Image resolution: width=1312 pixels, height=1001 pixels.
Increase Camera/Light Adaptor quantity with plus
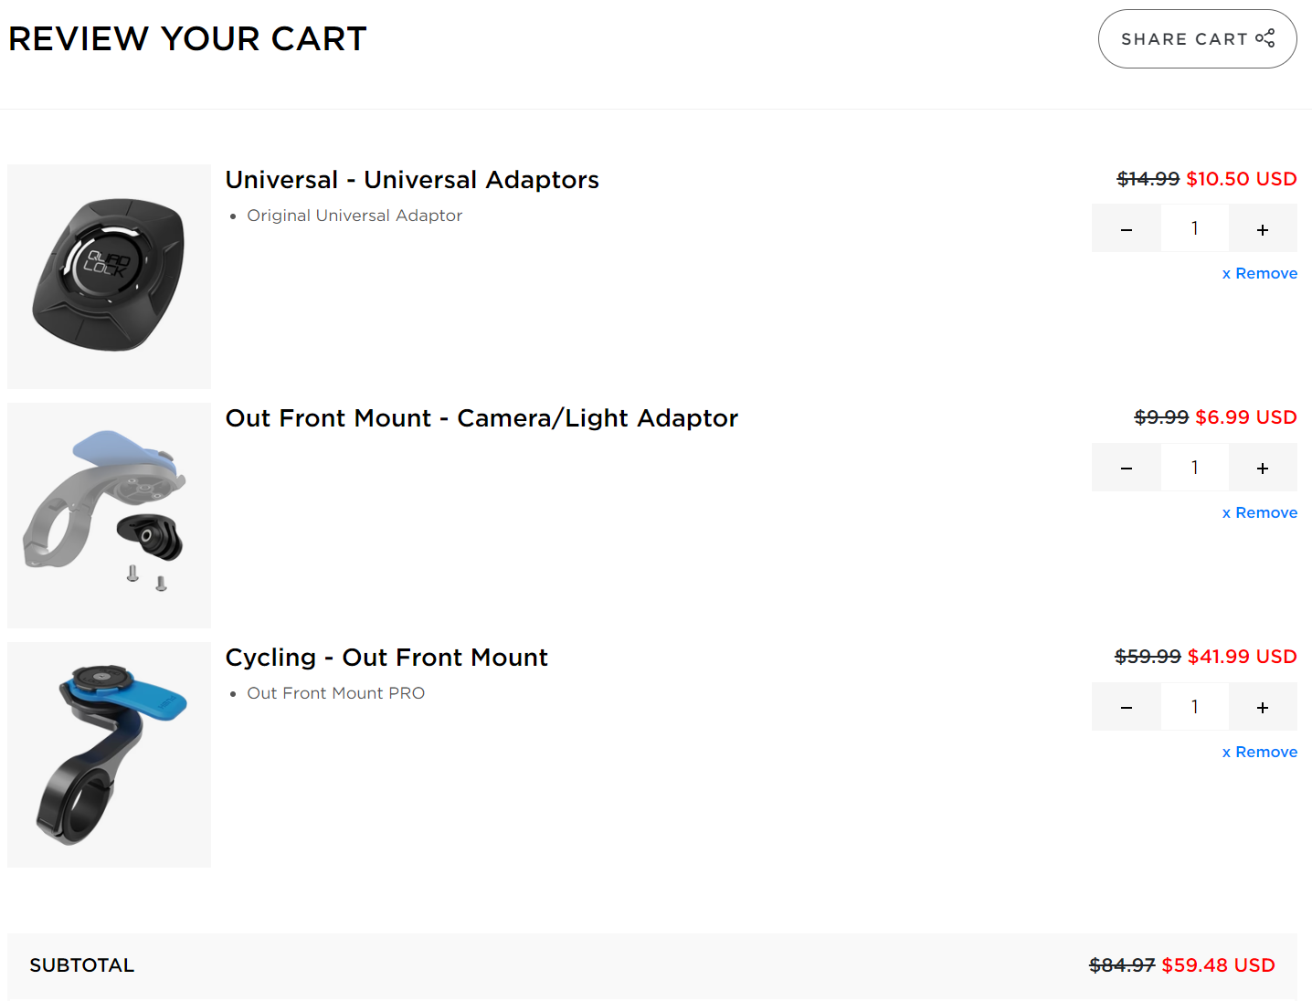1263,468
